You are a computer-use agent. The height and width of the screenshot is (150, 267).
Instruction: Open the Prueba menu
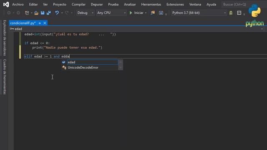click(x=113, y=5)
